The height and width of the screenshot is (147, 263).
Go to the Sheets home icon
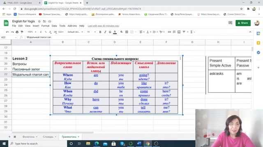(6, 23)
